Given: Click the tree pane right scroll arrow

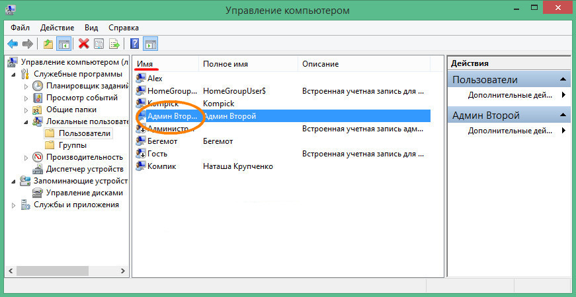Looking at the screenshot, I should 122,271.
